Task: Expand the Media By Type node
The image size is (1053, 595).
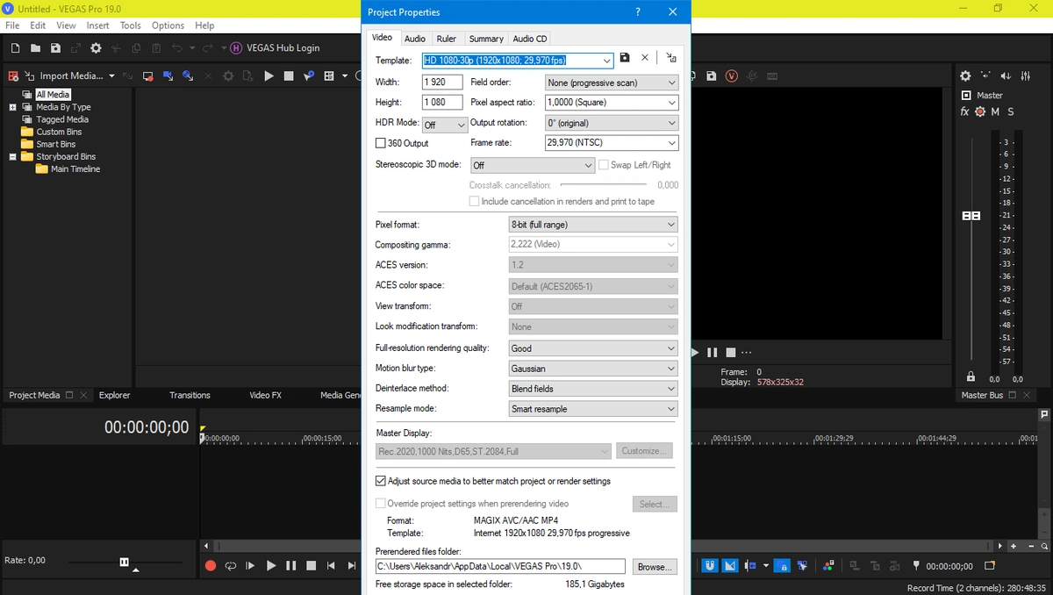Action: (x=13, y=107)
